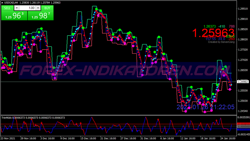The image size is (250, 141).
Task: Click the 1.00 volume input field
Action: (27, 8)
